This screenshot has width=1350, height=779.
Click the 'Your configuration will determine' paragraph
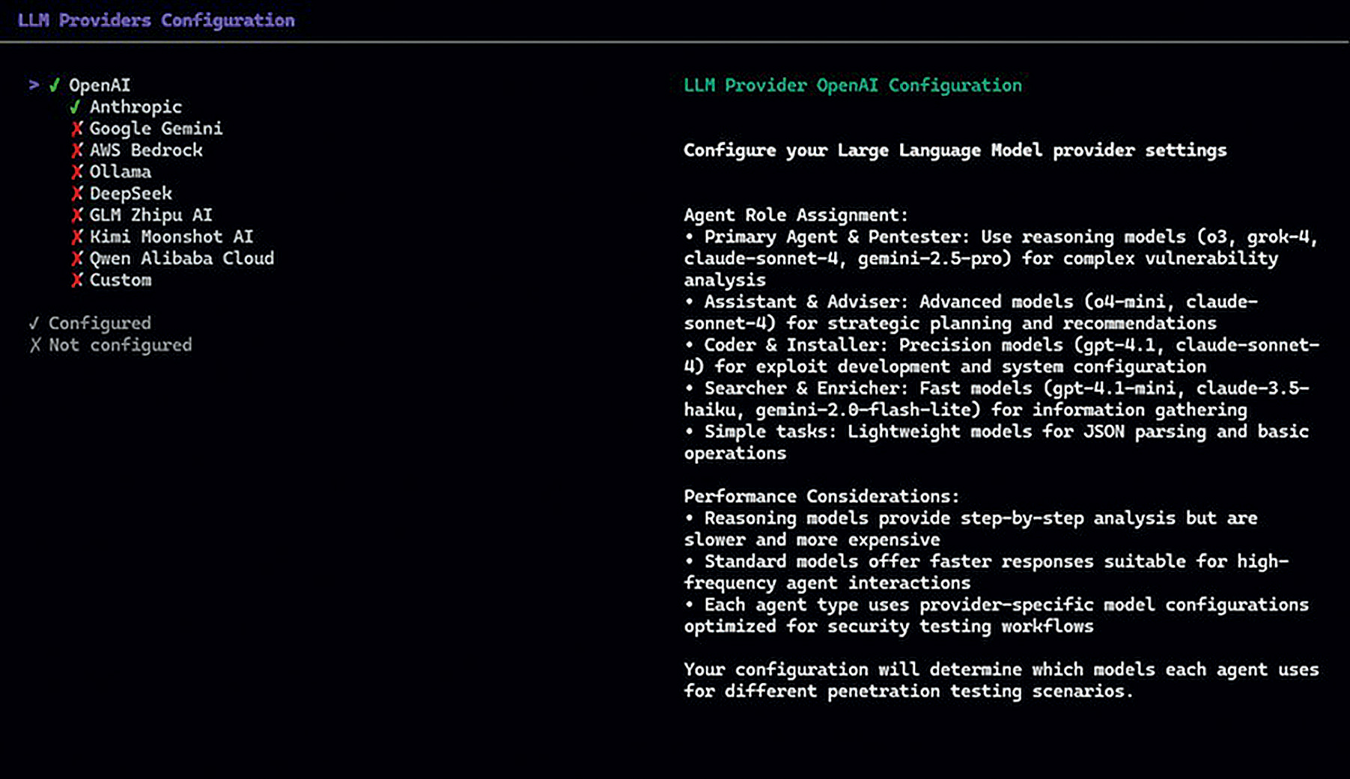pyautogui.click(x=1002, y=680)
